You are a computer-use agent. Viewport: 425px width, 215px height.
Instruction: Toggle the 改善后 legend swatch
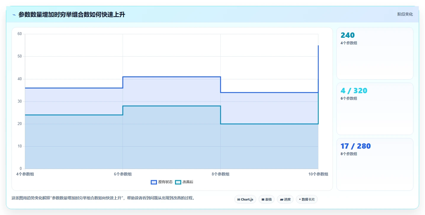(x=178, y=182)
